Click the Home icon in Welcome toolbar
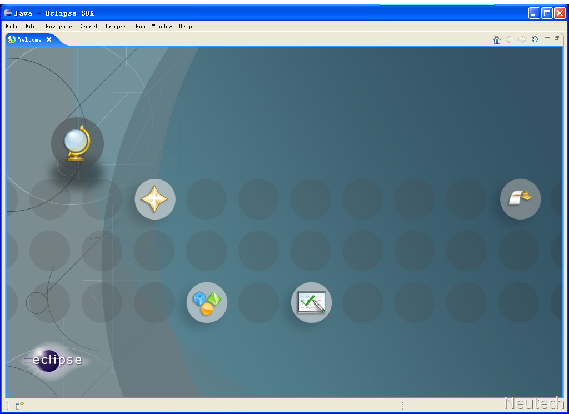Image resolution: width=569 pixels, height=414 pixels. pyautogui.click(x=497, y=39)
